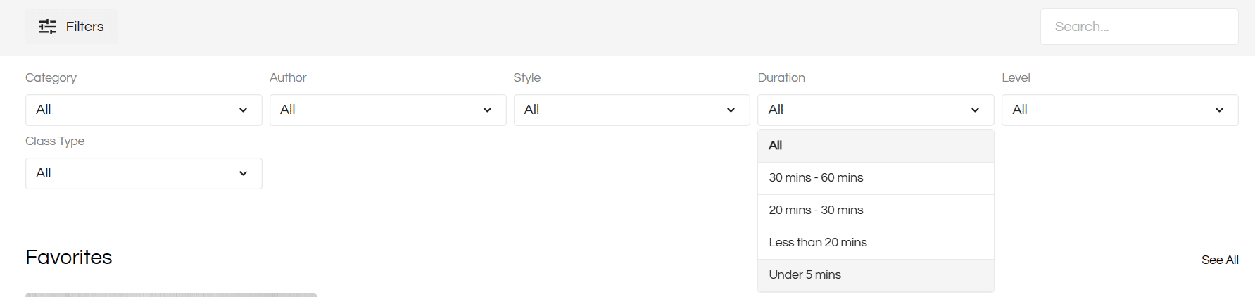Choose Under 5 mins duration
Screen dimensions: 1255x297
[876, 275]
